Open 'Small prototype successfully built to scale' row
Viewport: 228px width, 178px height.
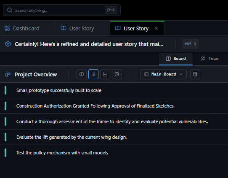tap(114, 90)
